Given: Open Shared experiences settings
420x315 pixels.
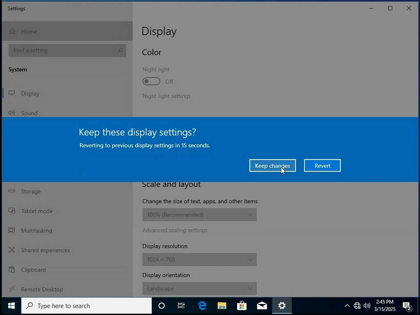Looking at the screenshot, I should click(67, 250).
